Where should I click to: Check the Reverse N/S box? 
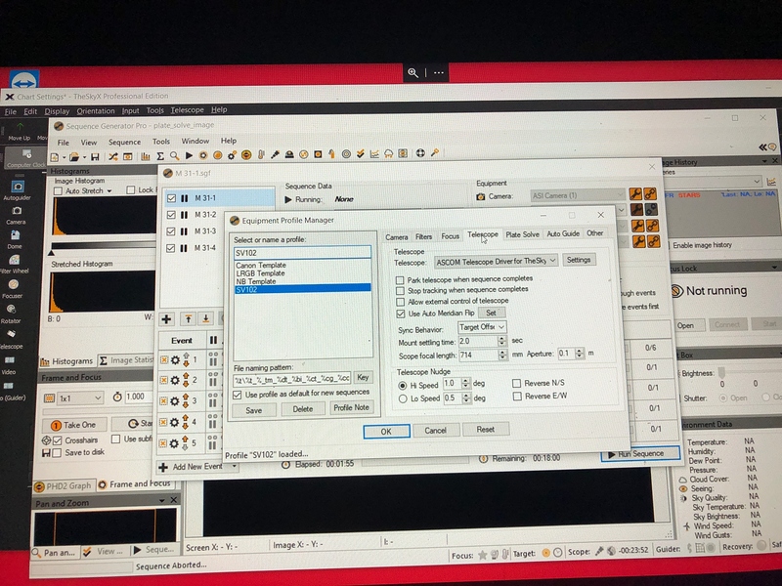[x=517, y=383]
